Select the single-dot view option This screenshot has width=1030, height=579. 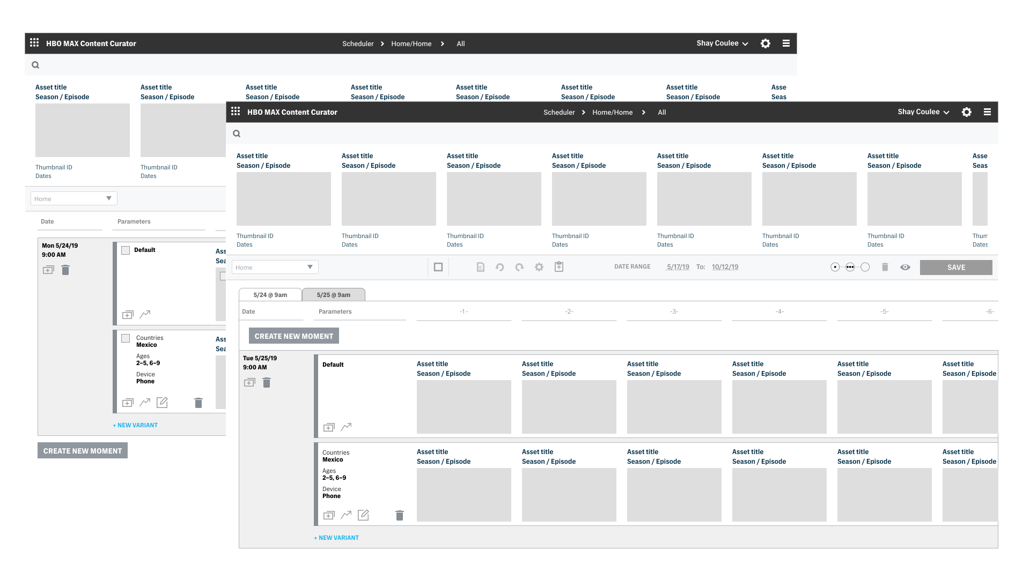click(835, 267)
